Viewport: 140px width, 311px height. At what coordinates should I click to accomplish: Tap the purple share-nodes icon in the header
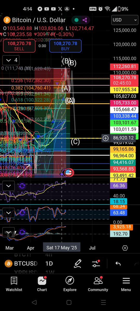click(85, 20)
